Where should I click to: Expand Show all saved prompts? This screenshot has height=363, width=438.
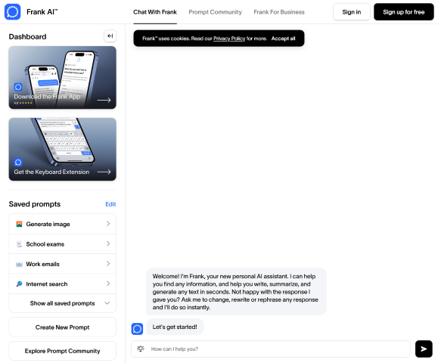62,303
